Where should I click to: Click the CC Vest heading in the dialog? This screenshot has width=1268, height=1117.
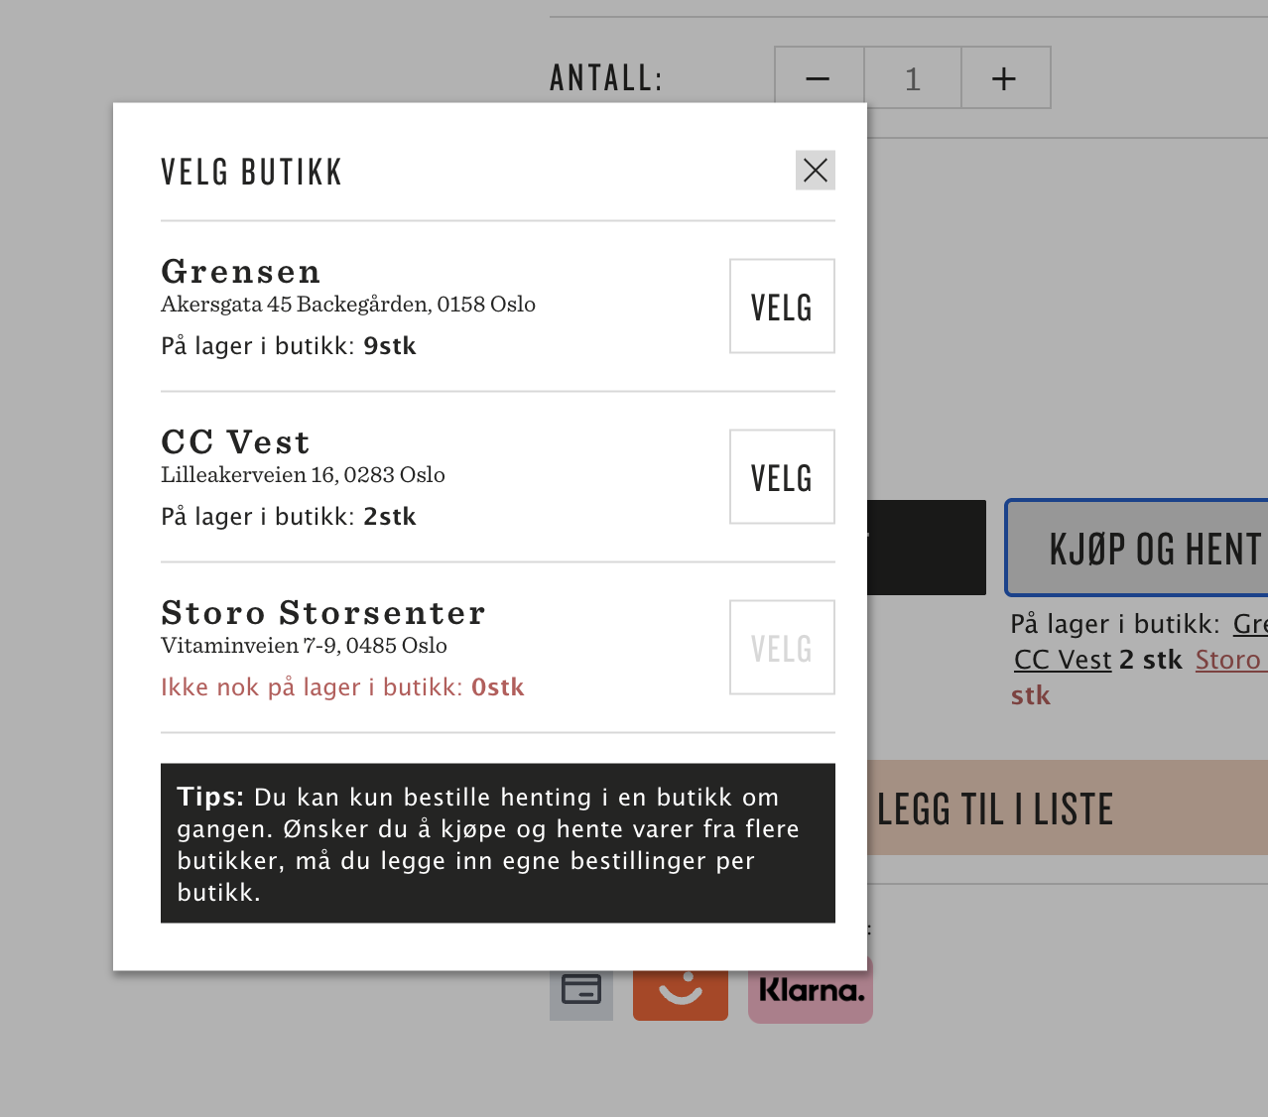[x=236, y=442]
